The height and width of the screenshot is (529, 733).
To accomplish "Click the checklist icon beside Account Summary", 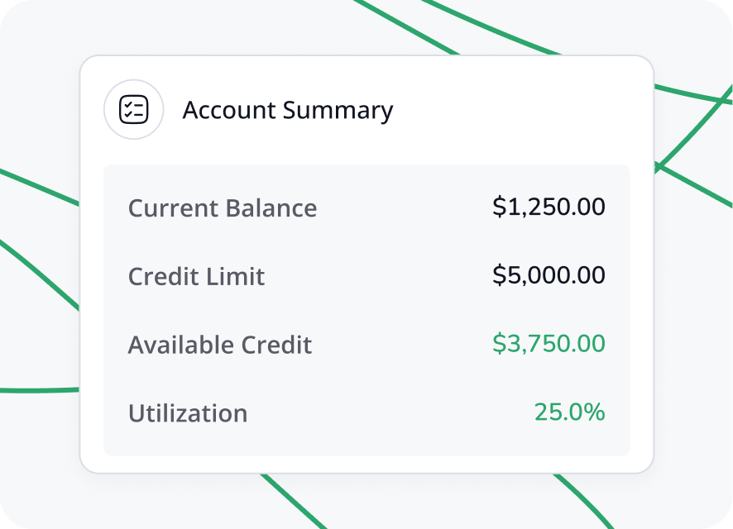I will 133,110.
